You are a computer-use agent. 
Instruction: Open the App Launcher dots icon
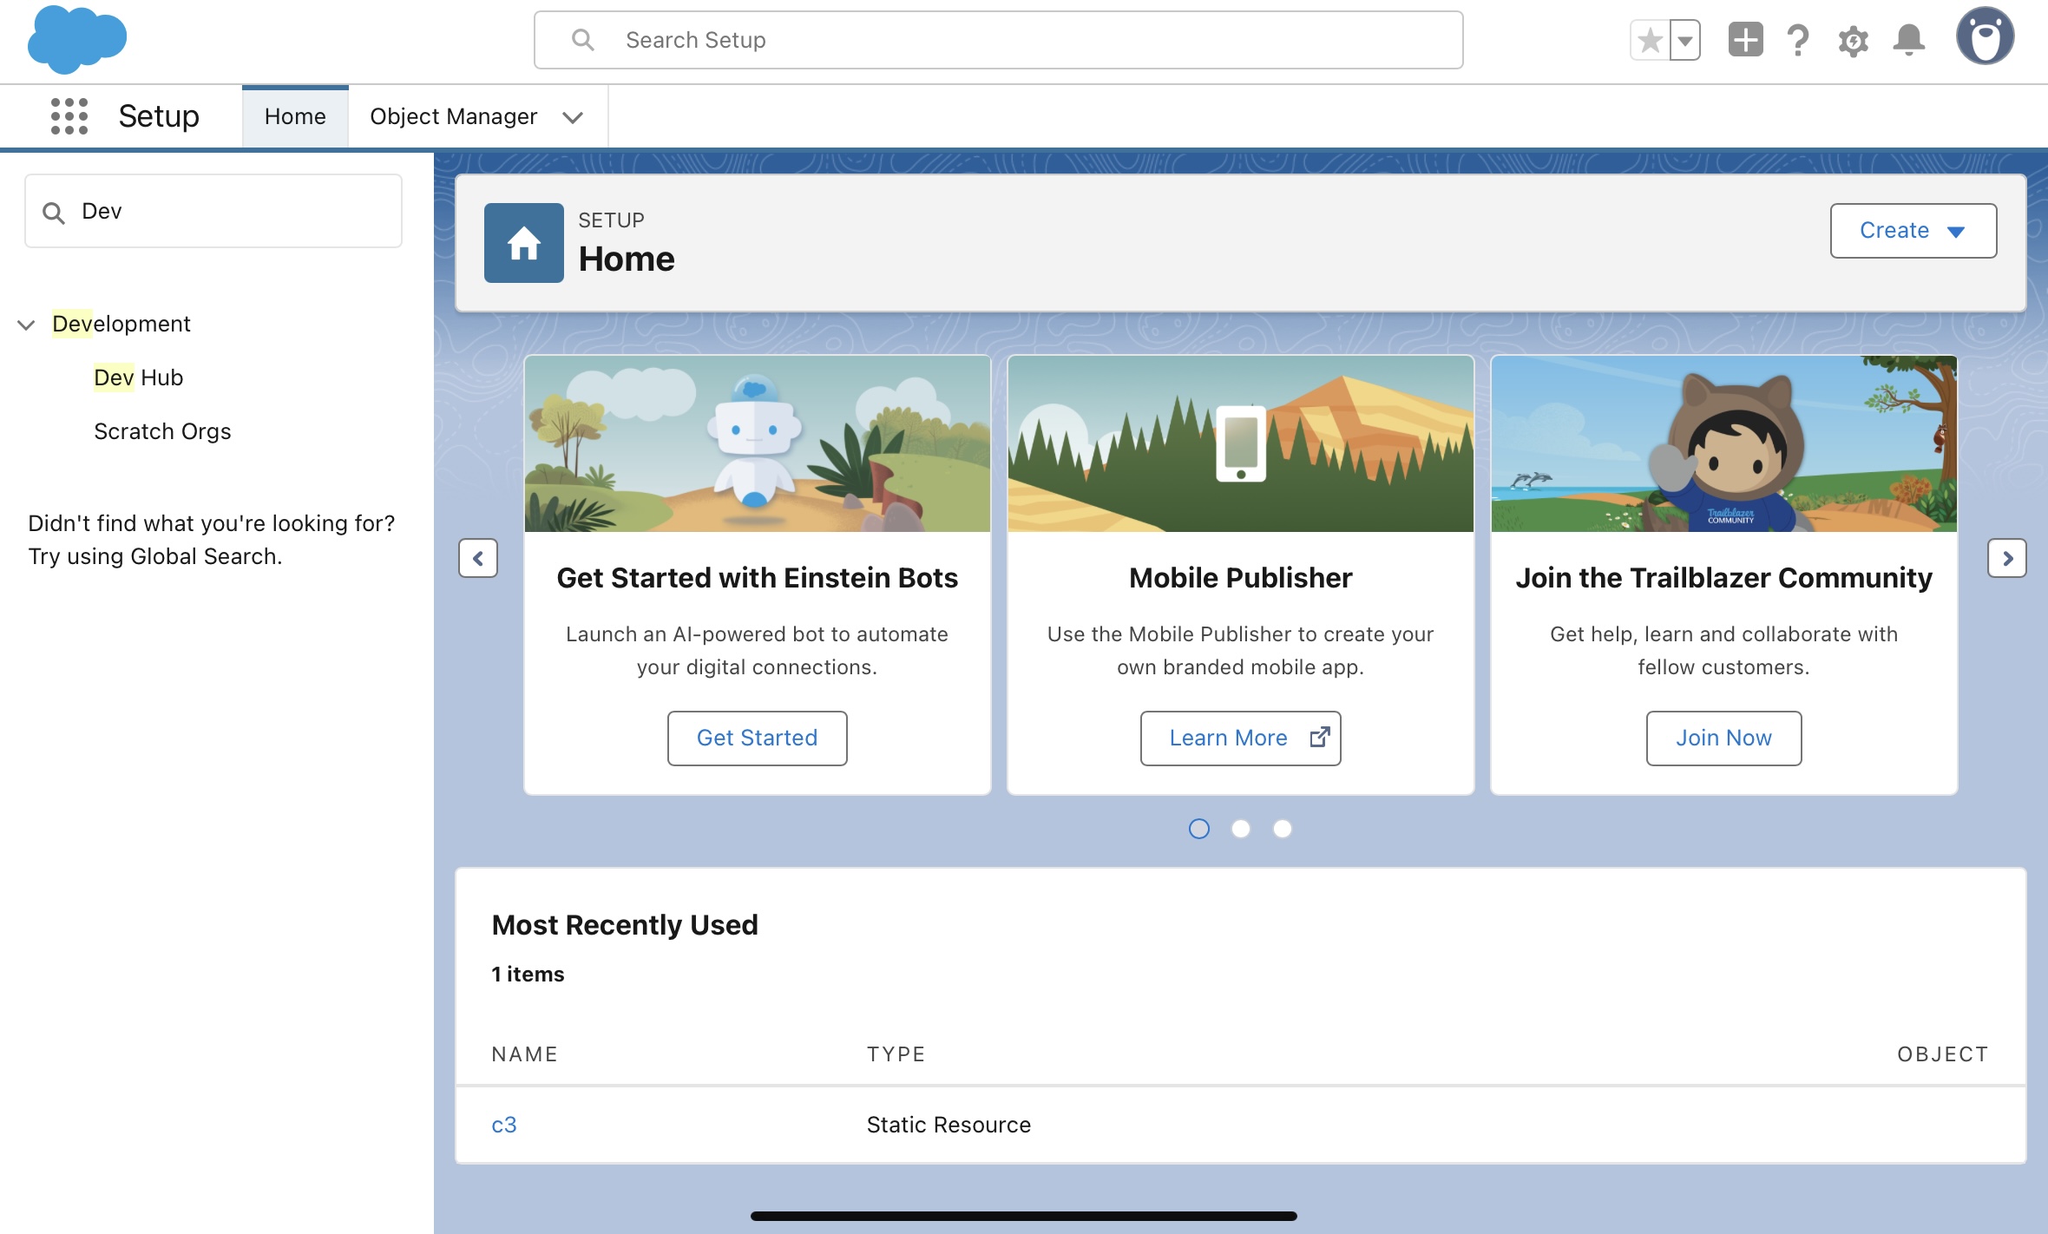pos(69,116)
